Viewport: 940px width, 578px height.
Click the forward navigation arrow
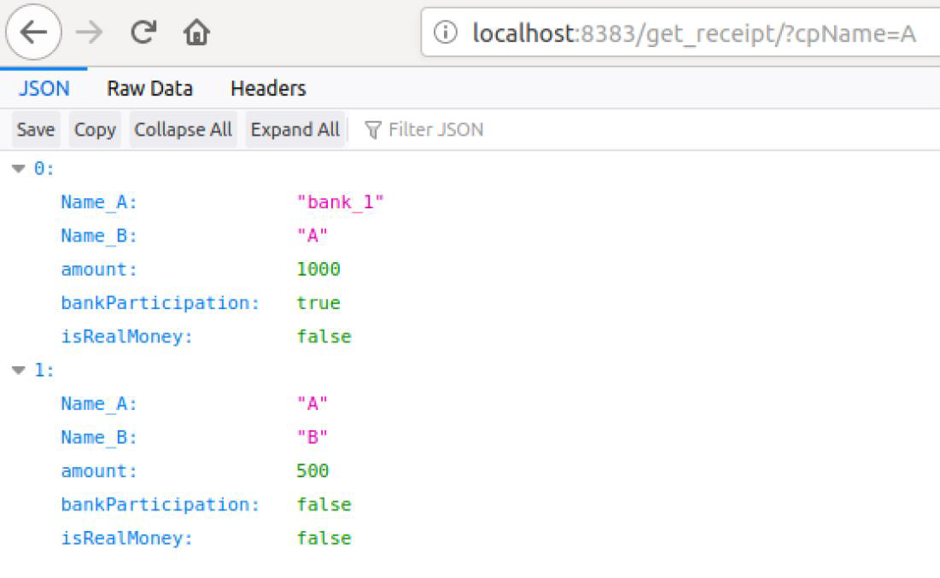(x=90, y=32)
